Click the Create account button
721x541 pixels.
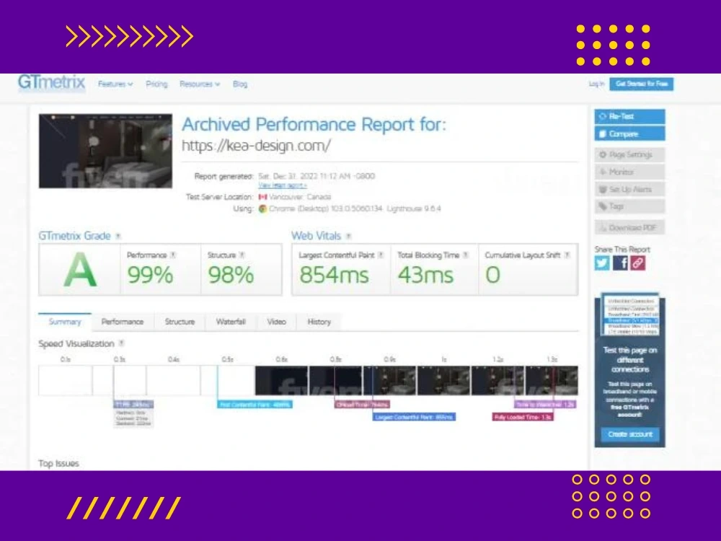(630, 434)
